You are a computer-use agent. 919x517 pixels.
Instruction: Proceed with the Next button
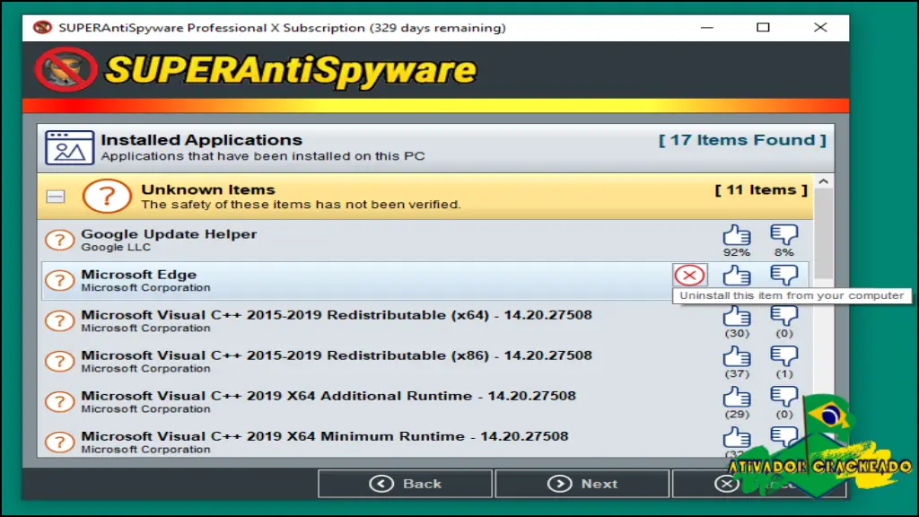click(582, 484)
